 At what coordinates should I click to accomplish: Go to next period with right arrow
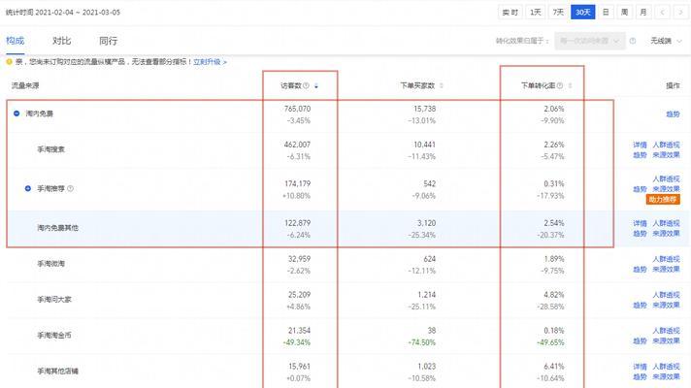(680, 13)
